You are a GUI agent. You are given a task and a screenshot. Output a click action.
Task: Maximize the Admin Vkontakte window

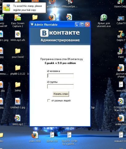82,25
